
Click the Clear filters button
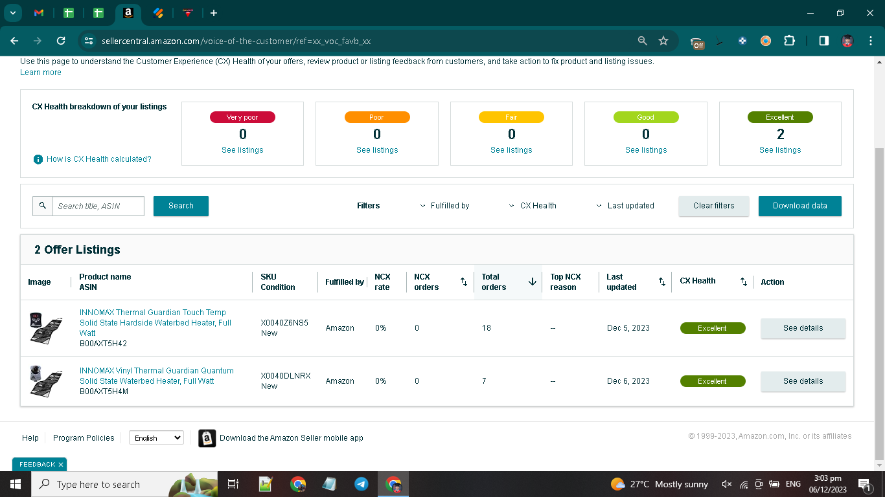[714, 206]
